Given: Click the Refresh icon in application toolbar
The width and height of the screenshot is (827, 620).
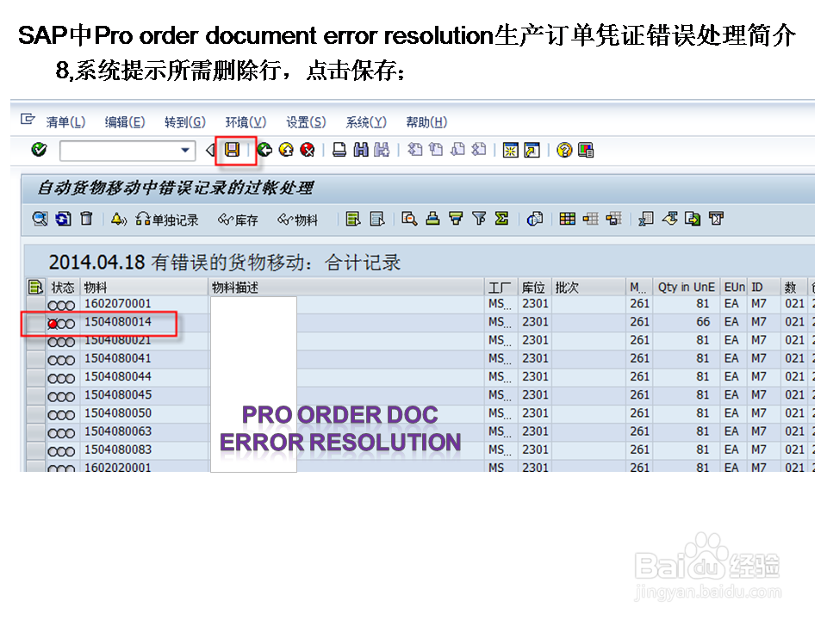Looking at the screenshot, I should 63,219.
